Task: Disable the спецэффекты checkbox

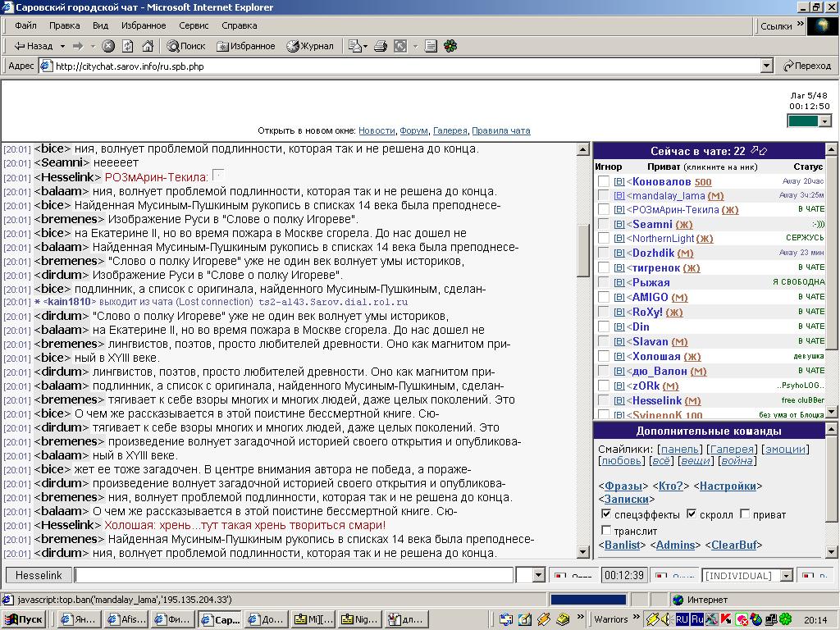Action: point(606,514)
